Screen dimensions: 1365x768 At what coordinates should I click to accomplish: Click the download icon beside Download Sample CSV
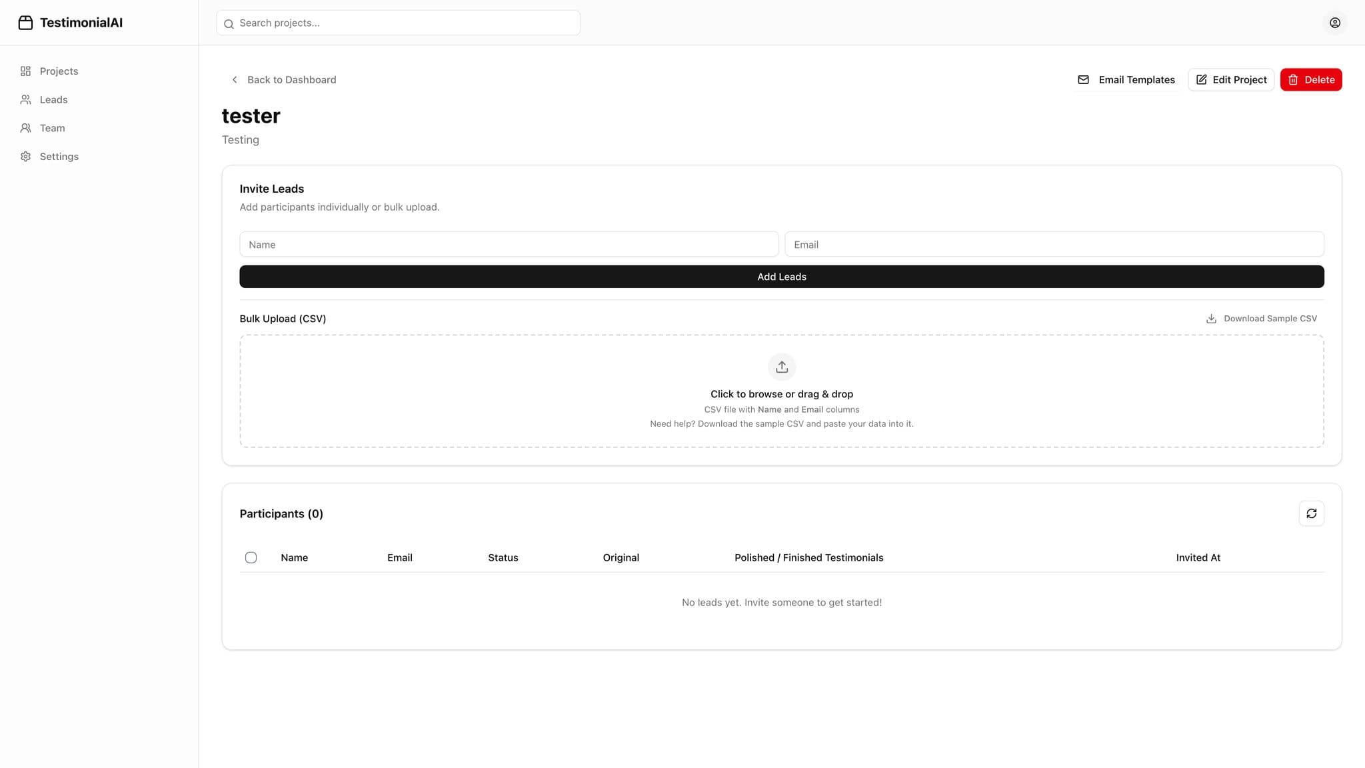coord(1211,319)
